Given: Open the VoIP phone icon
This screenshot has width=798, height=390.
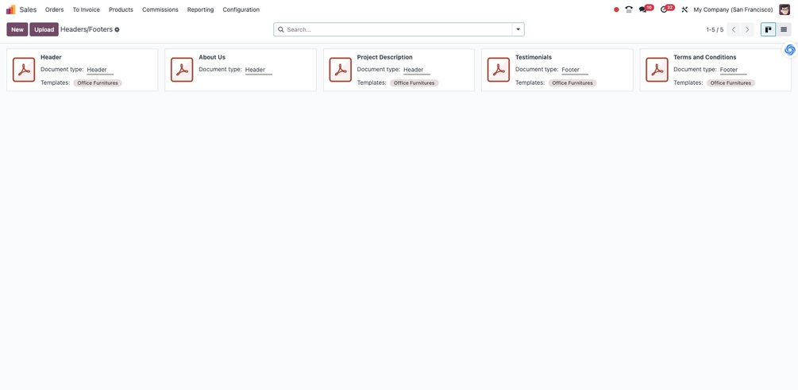Looking at the screenshot, I should click(x=629, y=10).
